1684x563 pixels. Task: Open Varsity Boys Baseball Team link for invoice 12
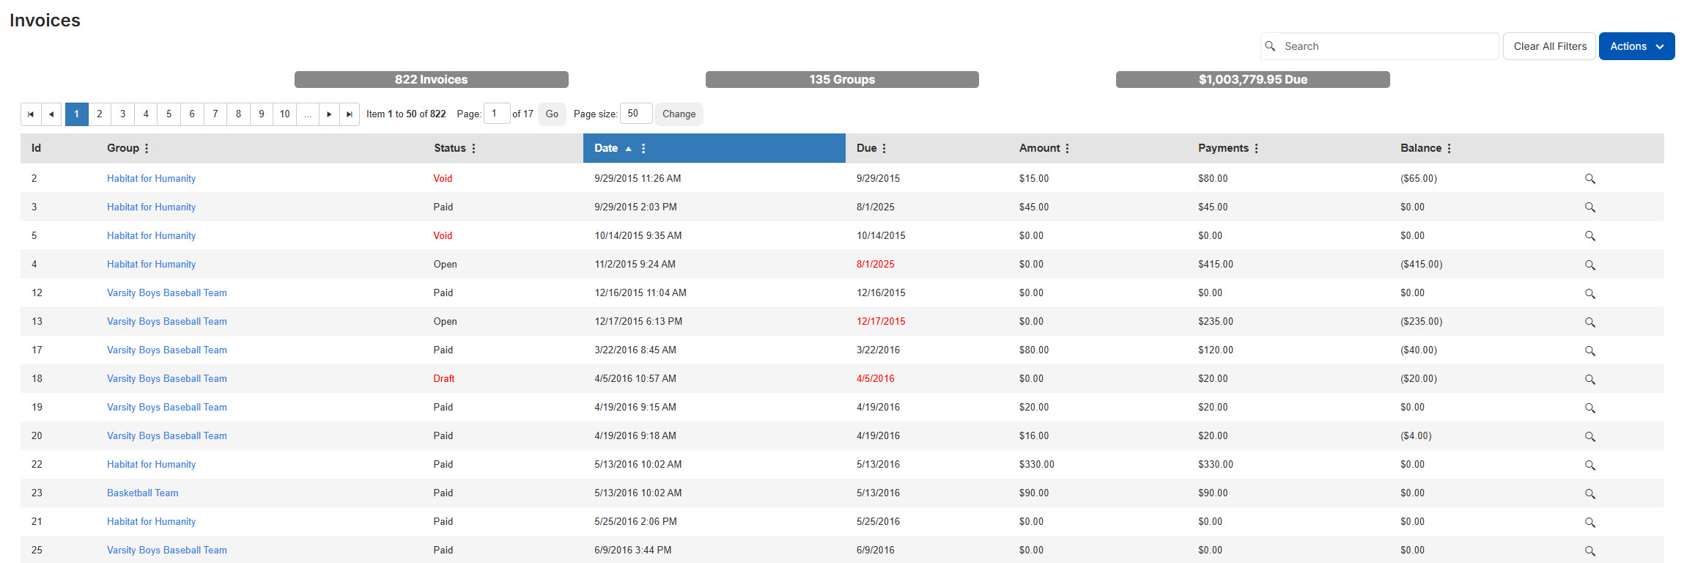(167, 293)
